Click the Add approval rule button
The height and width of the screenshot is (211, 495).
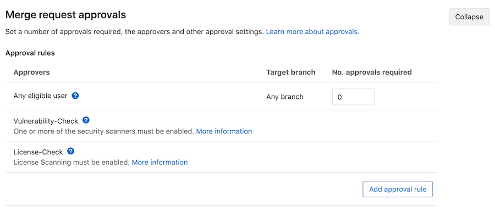pos(398,189)
